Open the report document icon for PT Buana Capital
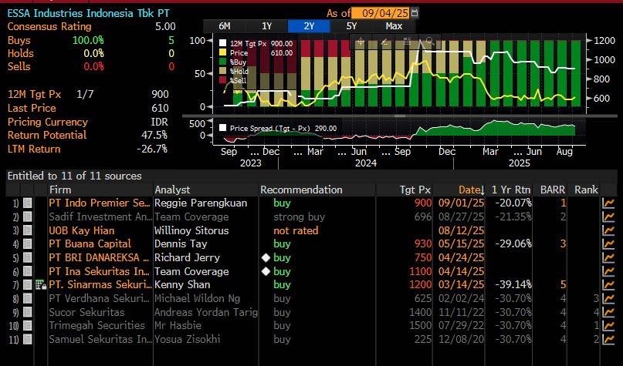623x366 pixels. 28,243
